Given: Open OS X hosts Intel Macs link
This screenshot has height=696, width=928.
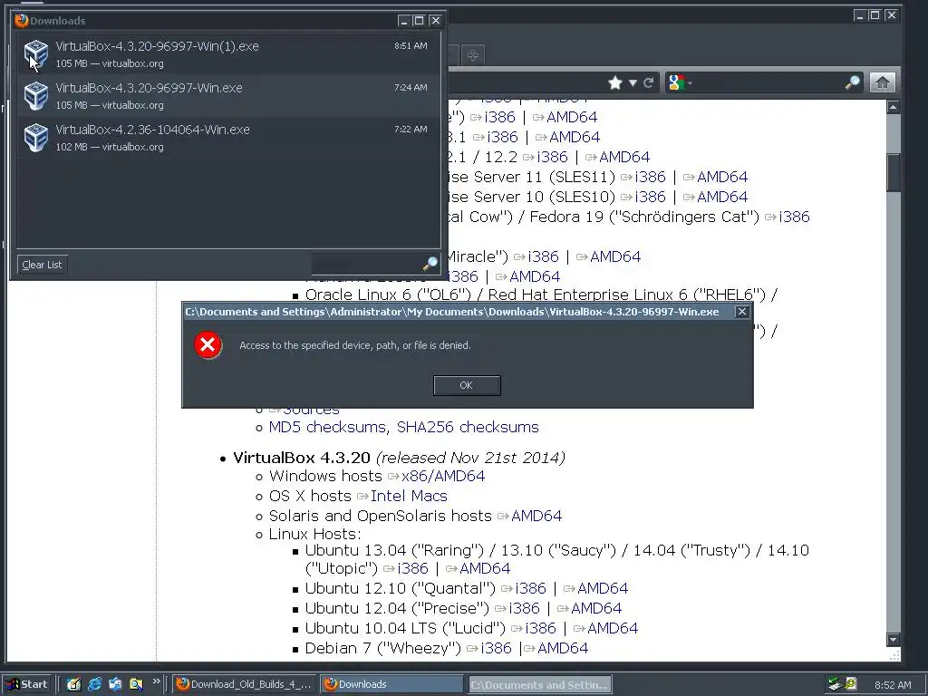Looking at the screenshot, I should click(x=409, y=496).
